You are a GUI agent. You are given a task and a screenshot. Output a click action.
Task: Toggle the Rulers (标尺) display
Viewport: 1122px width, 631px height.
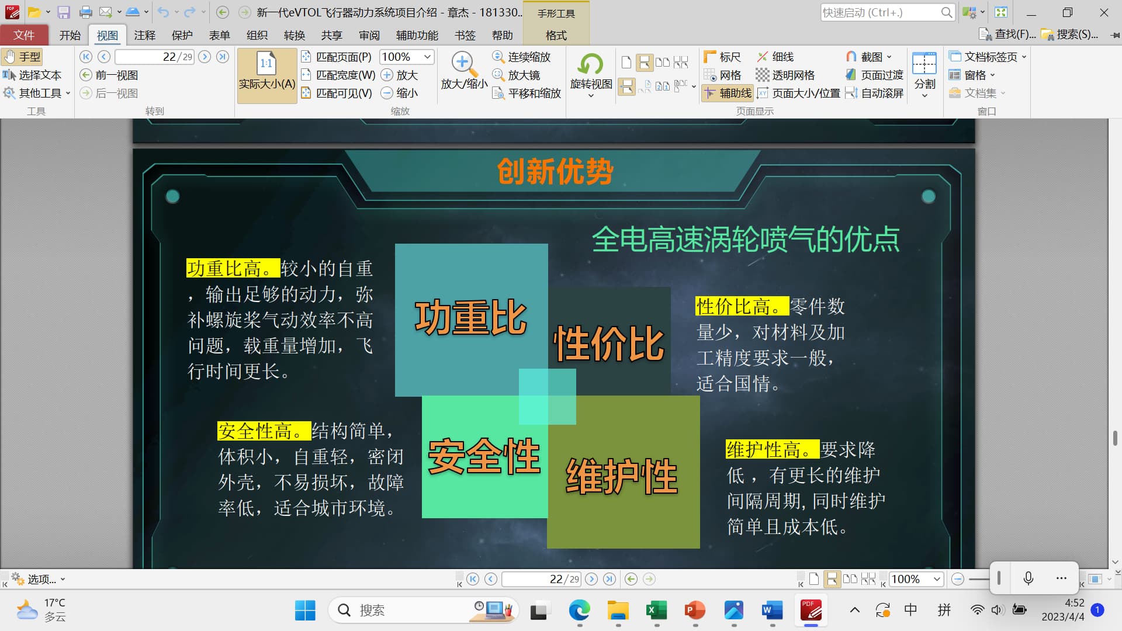coord(722,57)
